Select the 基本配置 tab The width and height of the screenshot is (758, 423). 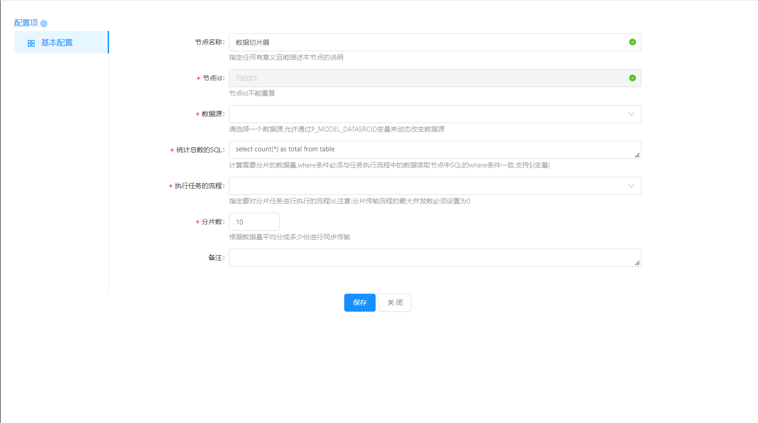57,43
